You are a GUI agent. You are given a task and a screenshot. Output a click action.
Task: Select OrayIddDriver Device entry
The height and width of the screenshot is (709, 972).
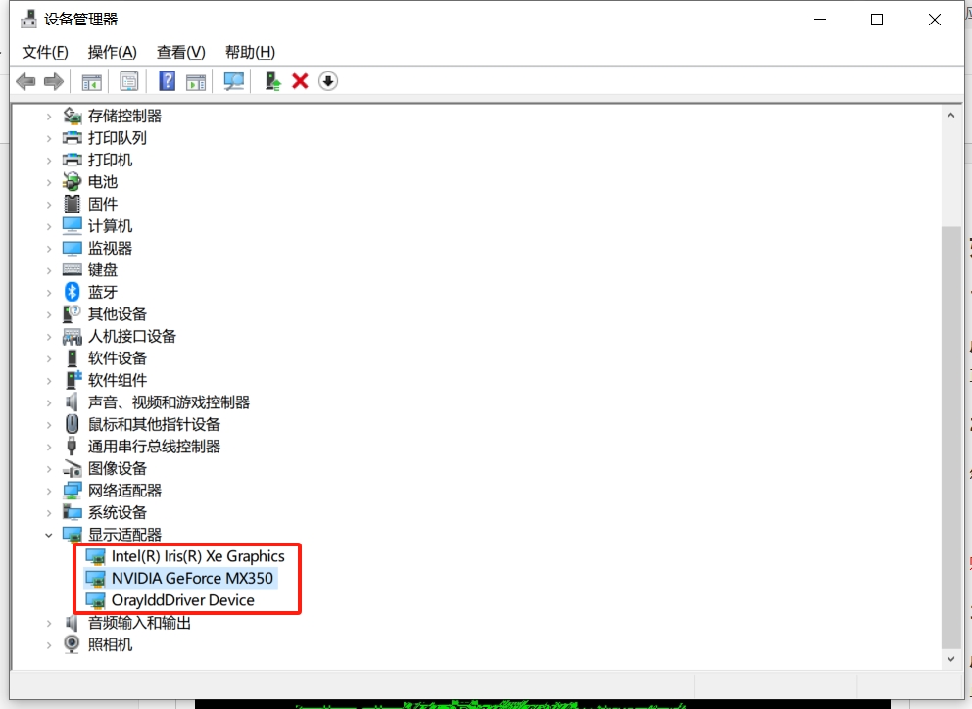click(183, 600)
